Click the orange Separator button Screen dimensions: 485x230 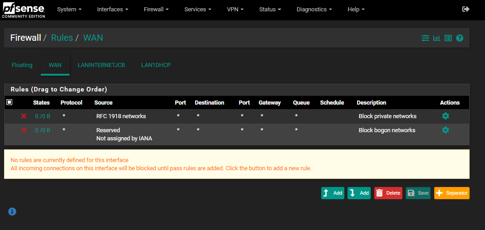[x=452, y=193]
